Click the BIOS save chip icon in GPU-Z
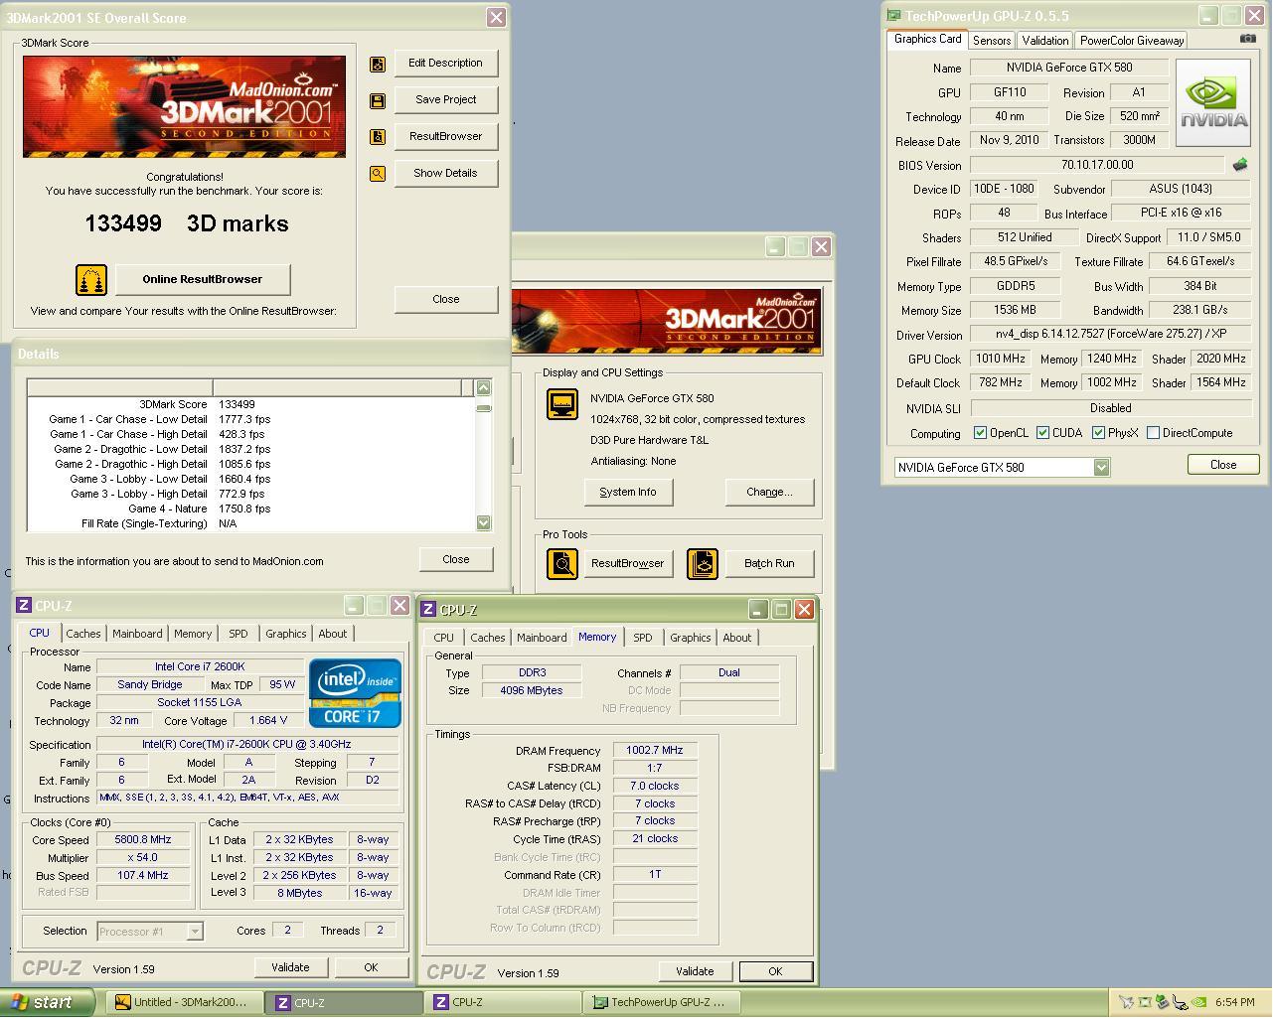Viewport: 1273px width, 1019px height. coord(1239,165)
